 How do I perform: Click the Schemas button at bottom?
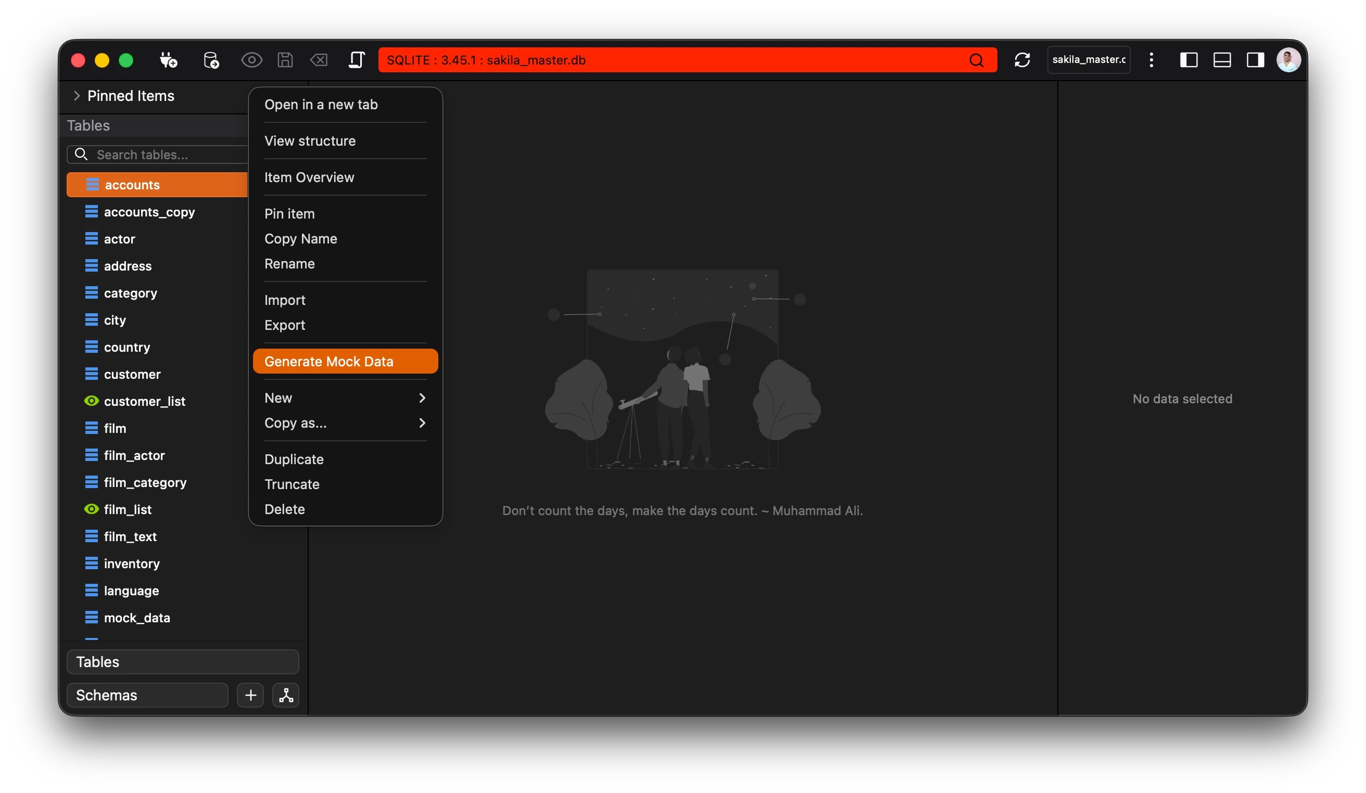pos(147,695)
